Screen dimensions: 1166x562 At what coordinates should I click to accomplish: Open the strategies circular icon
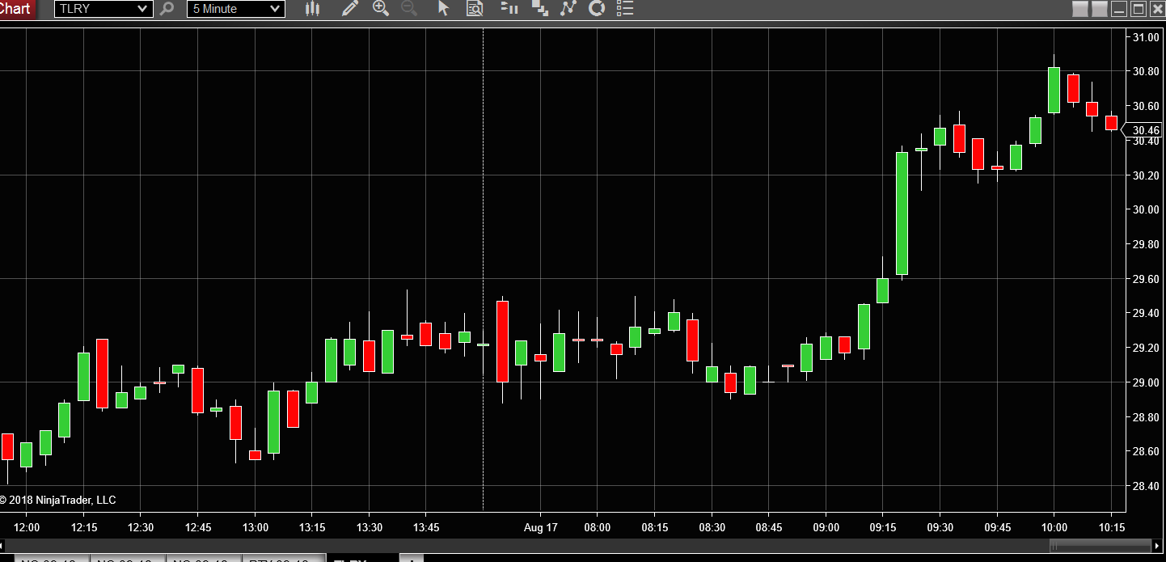(597, 9)
